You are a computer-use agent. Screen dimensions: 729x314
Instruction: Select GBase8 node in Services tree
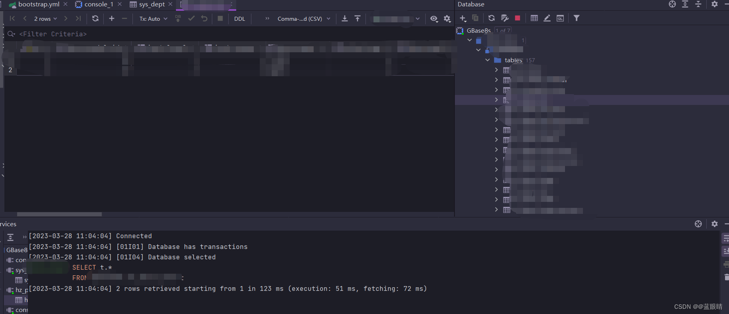pyautogui.click(x=17, y=250)
